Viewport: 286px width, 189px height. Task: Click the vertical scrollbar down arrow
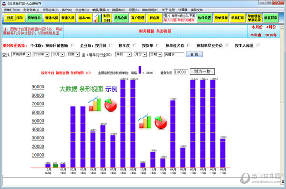[282, 175]
